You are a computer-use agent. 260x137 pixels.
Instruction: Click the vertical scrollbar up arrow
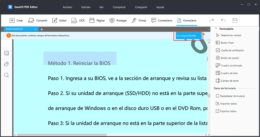pyautogui.click(x=209, y=43)
